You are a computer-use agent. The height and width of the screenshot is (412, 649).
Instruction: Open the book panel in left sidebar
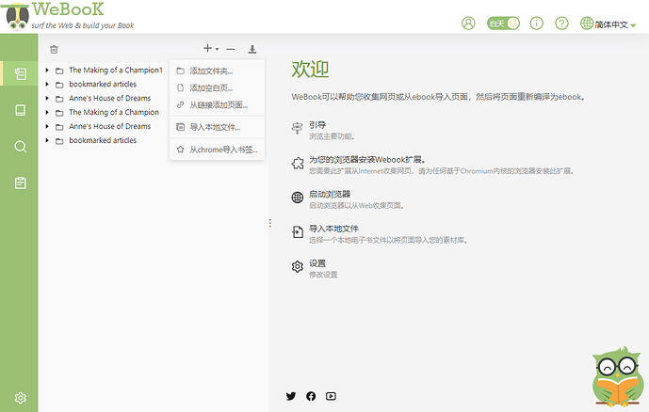coord(20,110)
